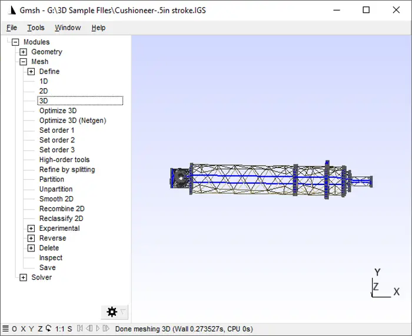Viewport: 412px width, 336px height.
Task: Expand the Define node under Mesh
Action: coord(31,71)
